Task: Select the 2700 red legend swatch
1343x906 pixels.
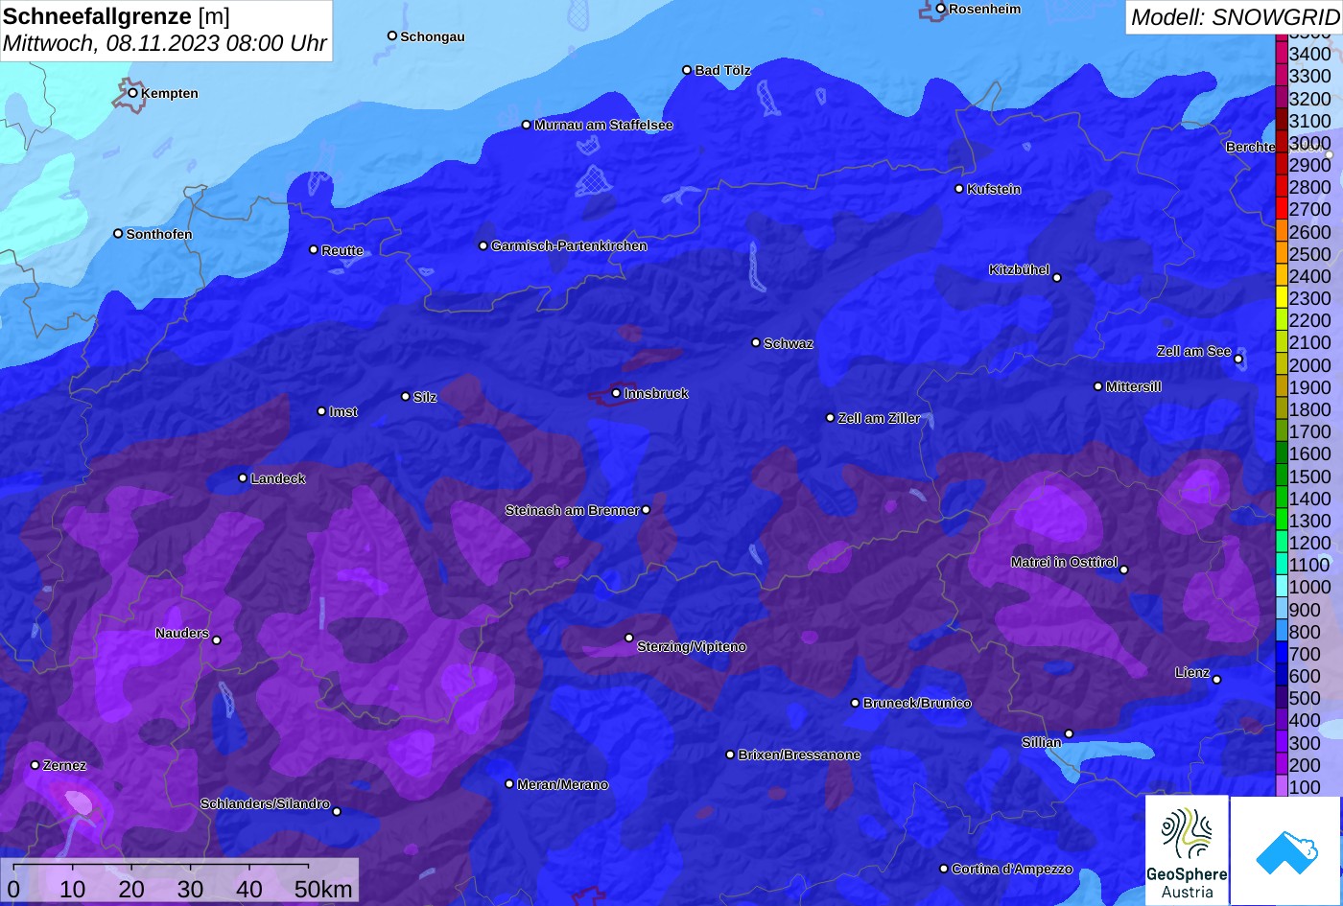Action: click(1282, 209)
